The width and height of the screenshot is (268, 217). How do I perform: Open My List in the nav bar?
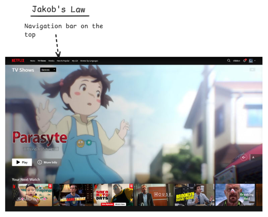[x=75, y=61]
